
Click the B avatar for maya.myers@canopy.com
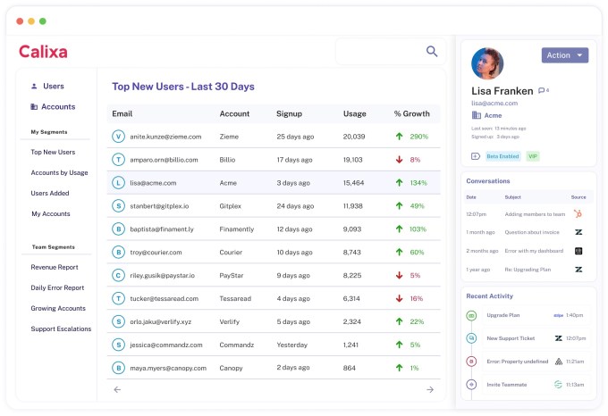pos(118,368)
